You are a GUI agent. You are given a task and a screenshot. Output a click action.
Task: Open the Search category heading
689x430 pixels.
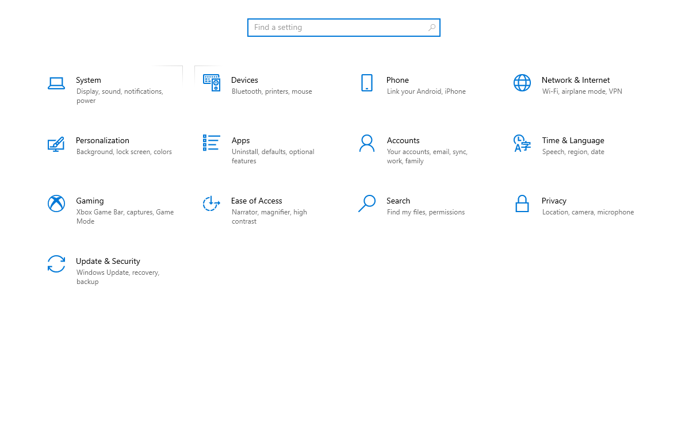coord(398,201)
